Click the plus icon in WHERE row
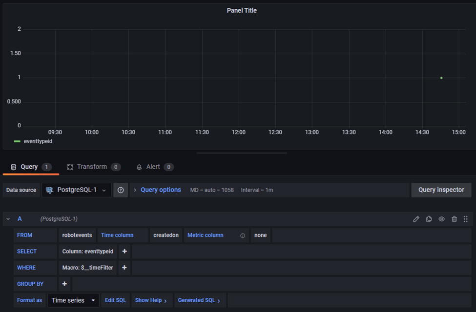Screen dimensions: 476x312 [x=124, y=268]
